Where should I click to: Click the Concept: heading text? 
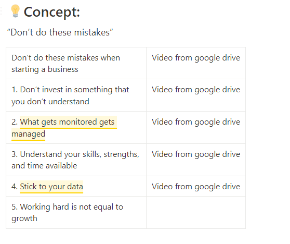pos(52,12)
